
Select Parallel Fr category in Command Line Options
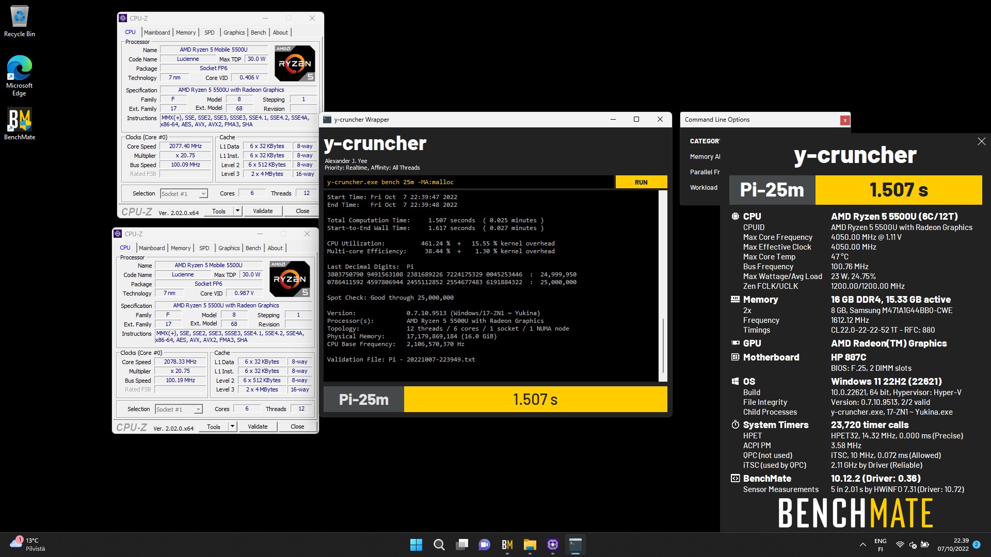tap(705, 172)
